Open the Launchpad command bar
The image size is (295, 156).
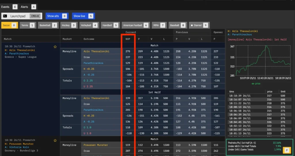[x=22, y=16]
